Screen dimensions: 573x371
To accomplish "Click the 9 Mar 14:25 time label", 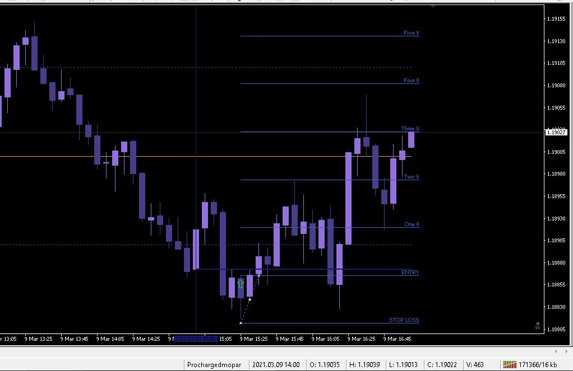I will [x=146, y=339].
